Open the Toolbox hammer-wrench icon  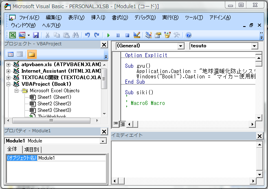[x=176, y=35]
